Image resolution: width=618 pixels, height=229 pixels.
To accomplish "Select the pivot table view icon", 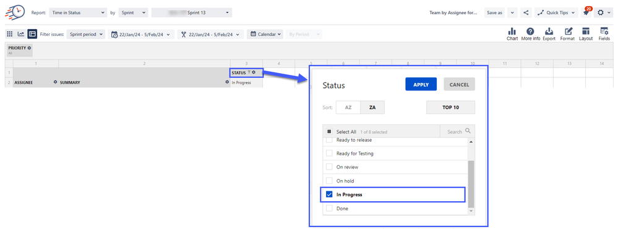I will [32, 34].
